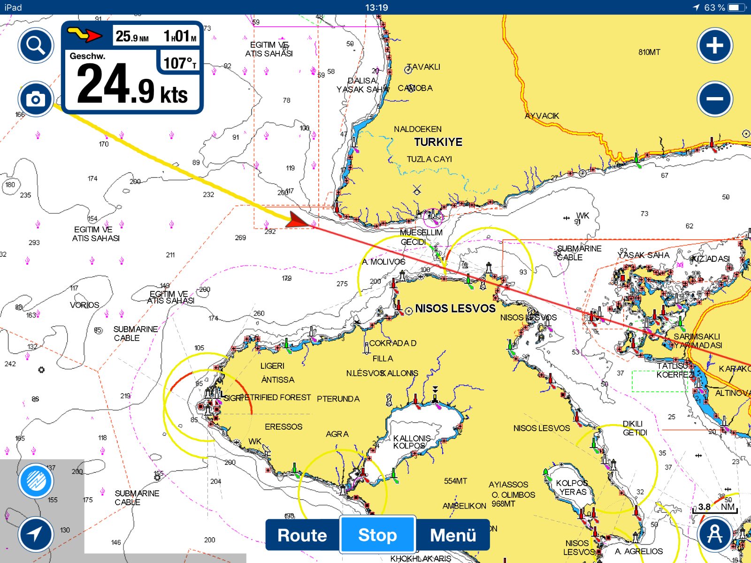Tap the TURKIYE country label

pyautogui.click(x=438, y=142)
